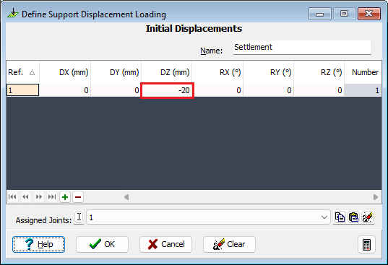Edit the Name field containing Settlement
388x265 pixels.
[x=302, y=47]
